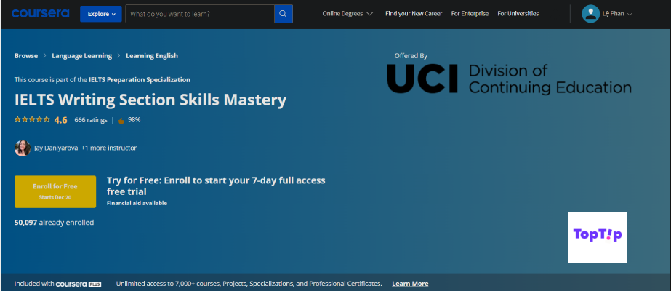The image size is (671, 291).
Task: Click the magnifying glass search button
Action: click(284, 14)
